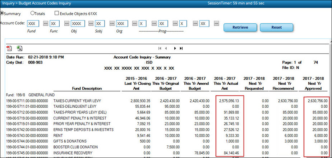This screenshot has height=158, width=332.
Task: Check the Exclude Objects 61XX box
Action: click(x=57, y=14)
